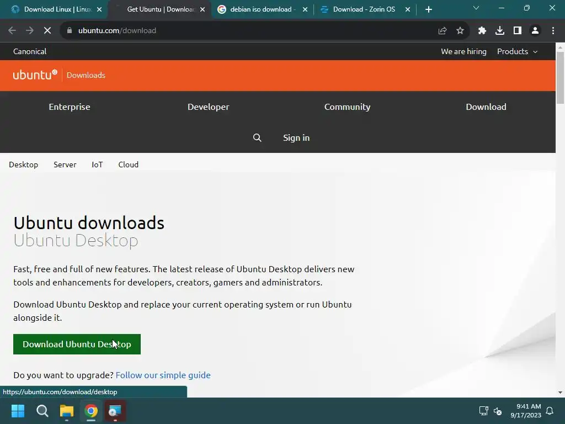Open the Enterprise navigation menu

(70, 107)
